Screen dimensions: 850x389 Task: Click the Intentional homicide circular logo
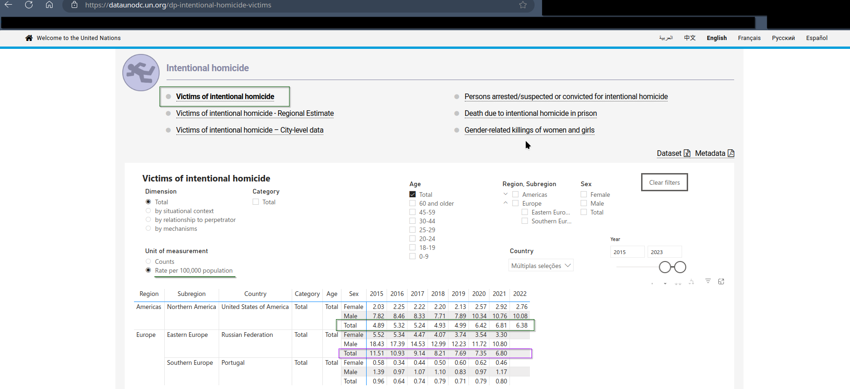point(141,73)
